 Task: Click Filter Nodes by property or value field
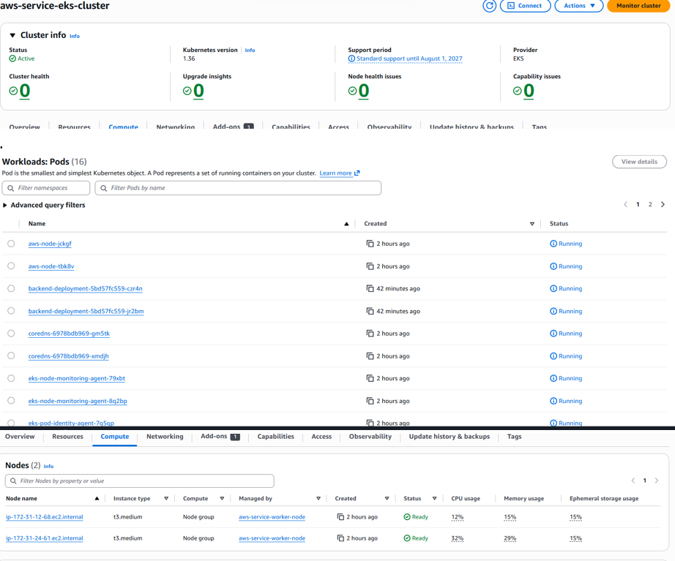(x=140, y=481)
